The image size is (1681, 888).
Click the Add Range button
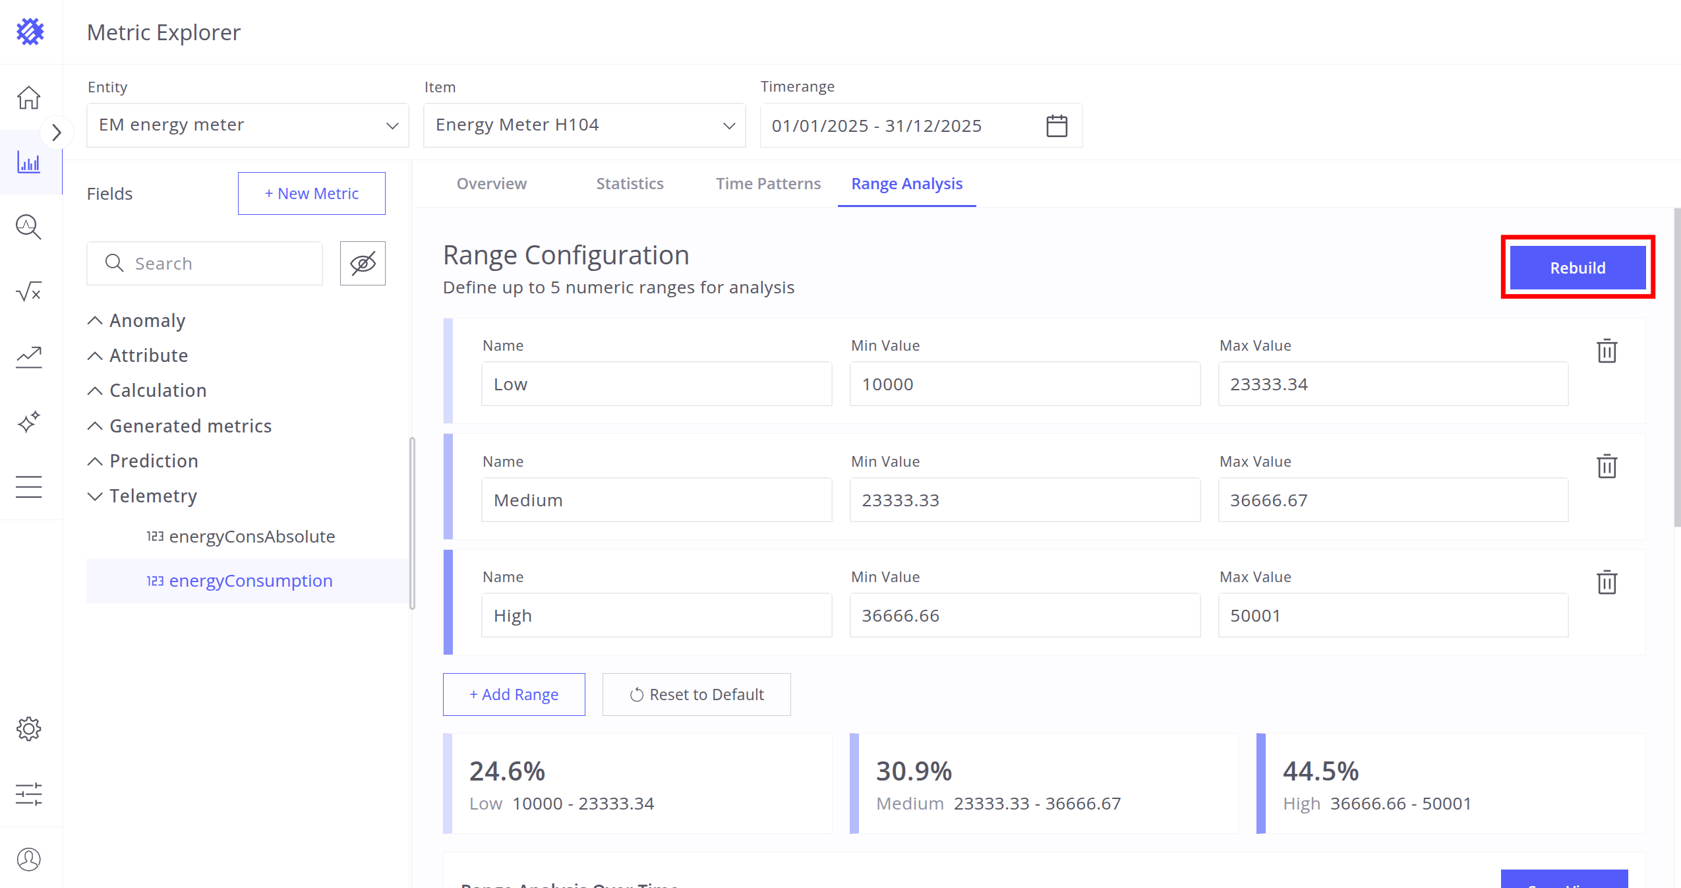(514, 694)
